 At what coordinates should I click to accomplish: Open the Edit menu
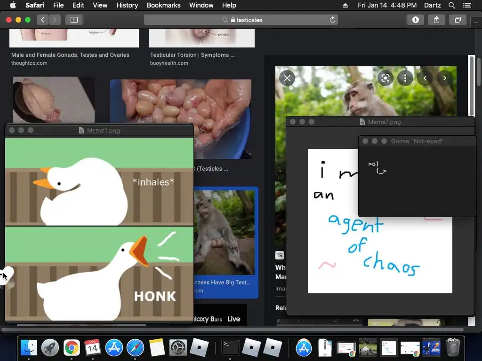pyautogui.click(x=78, y=5)
